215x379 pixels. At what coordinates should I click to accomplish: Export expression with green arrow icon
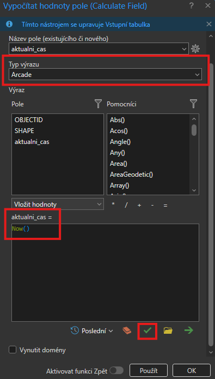pos(189,330)
